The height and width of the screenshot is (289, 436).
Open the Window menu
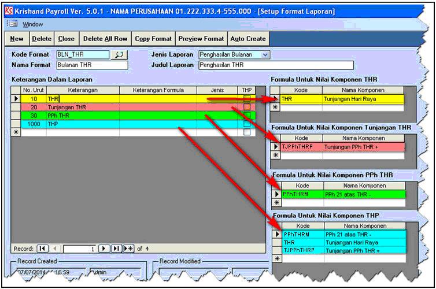click(33, 24)
